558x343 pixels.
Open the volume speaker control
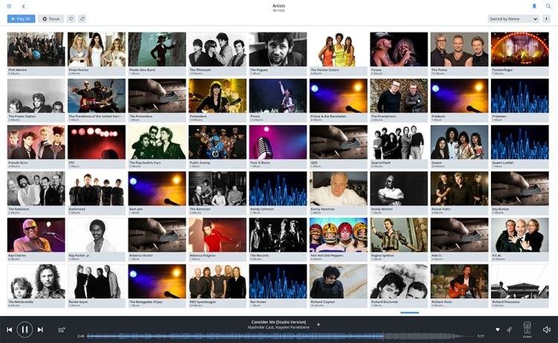click(x=547, y=330)
